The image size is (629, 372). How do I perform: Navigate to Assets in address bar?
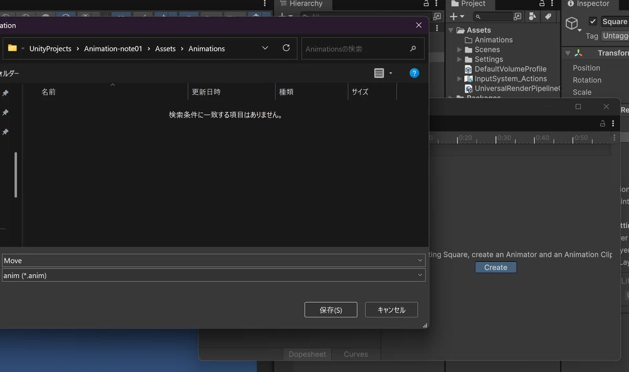pyautogui.click(x=165, y=49)
